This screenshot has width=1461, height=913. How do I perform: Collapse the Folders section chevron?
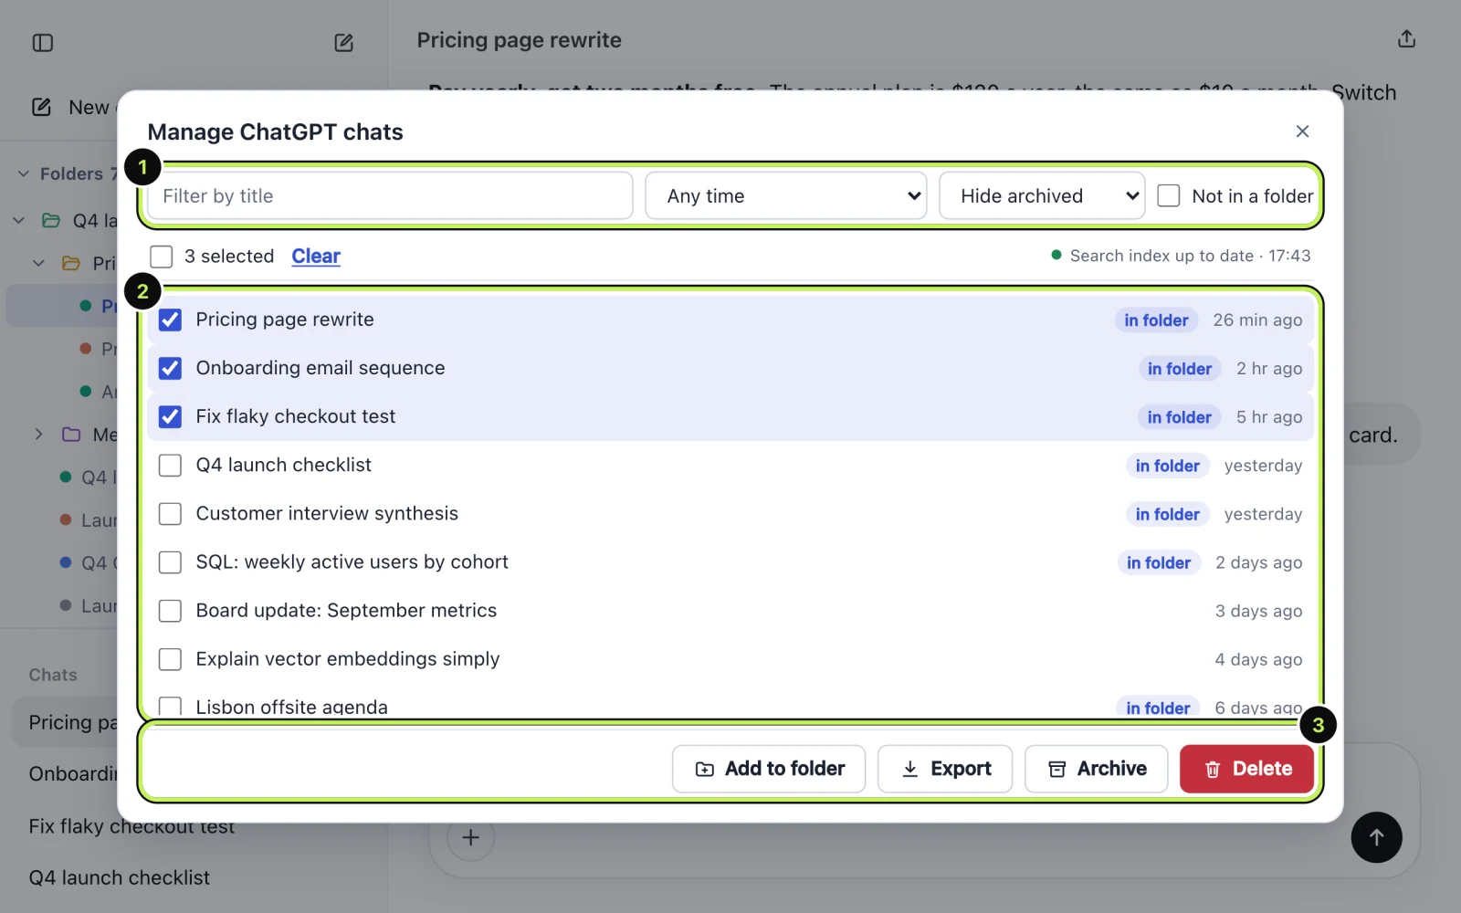24,173
